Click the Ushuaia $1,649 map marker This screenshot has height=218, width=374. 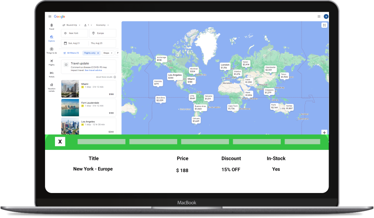click(196, 119)
